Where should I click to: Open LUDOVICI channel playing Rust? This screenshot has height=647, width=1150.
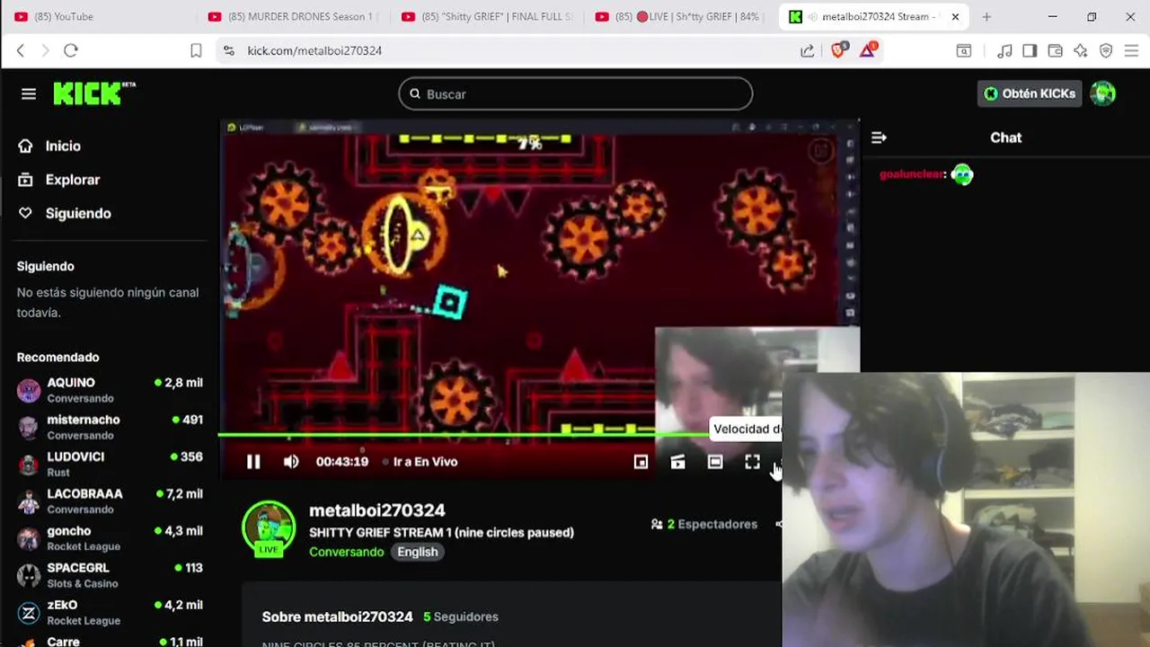110,464
